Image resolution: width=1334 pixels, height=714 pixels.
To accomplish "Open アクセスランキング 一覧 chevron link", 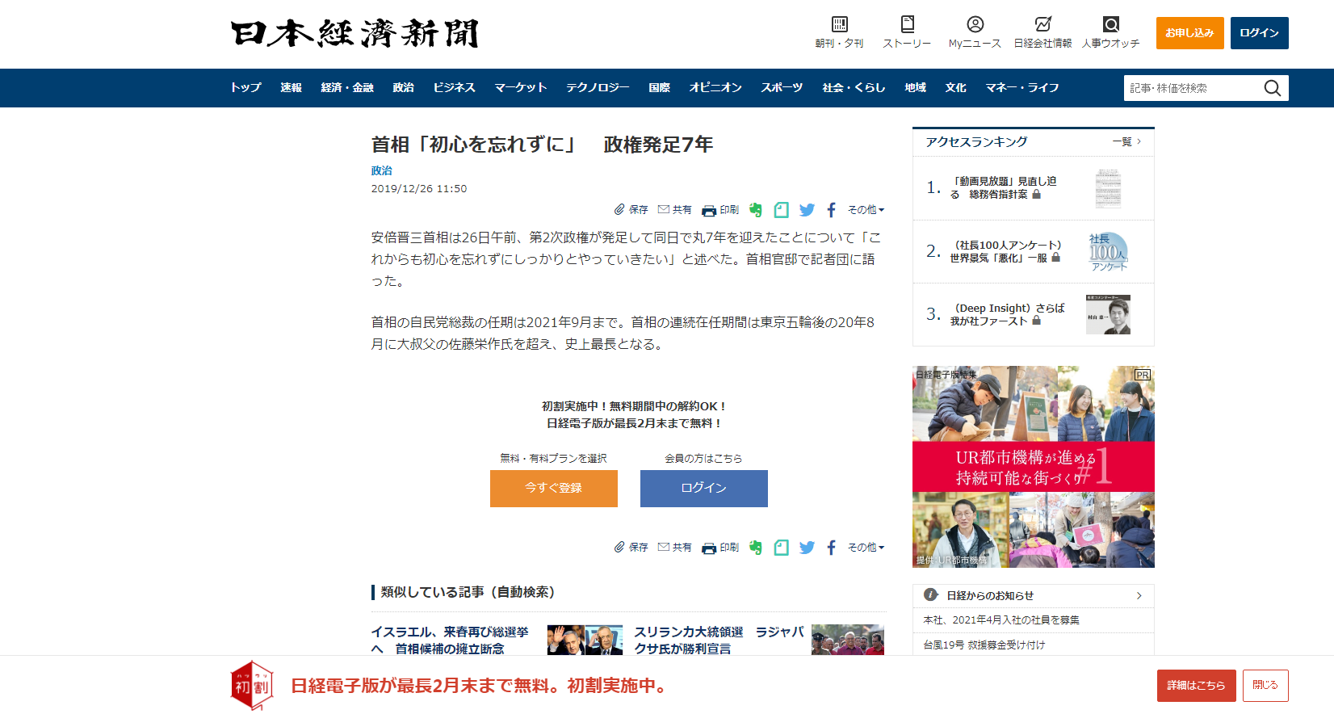I will point(1126,141).
